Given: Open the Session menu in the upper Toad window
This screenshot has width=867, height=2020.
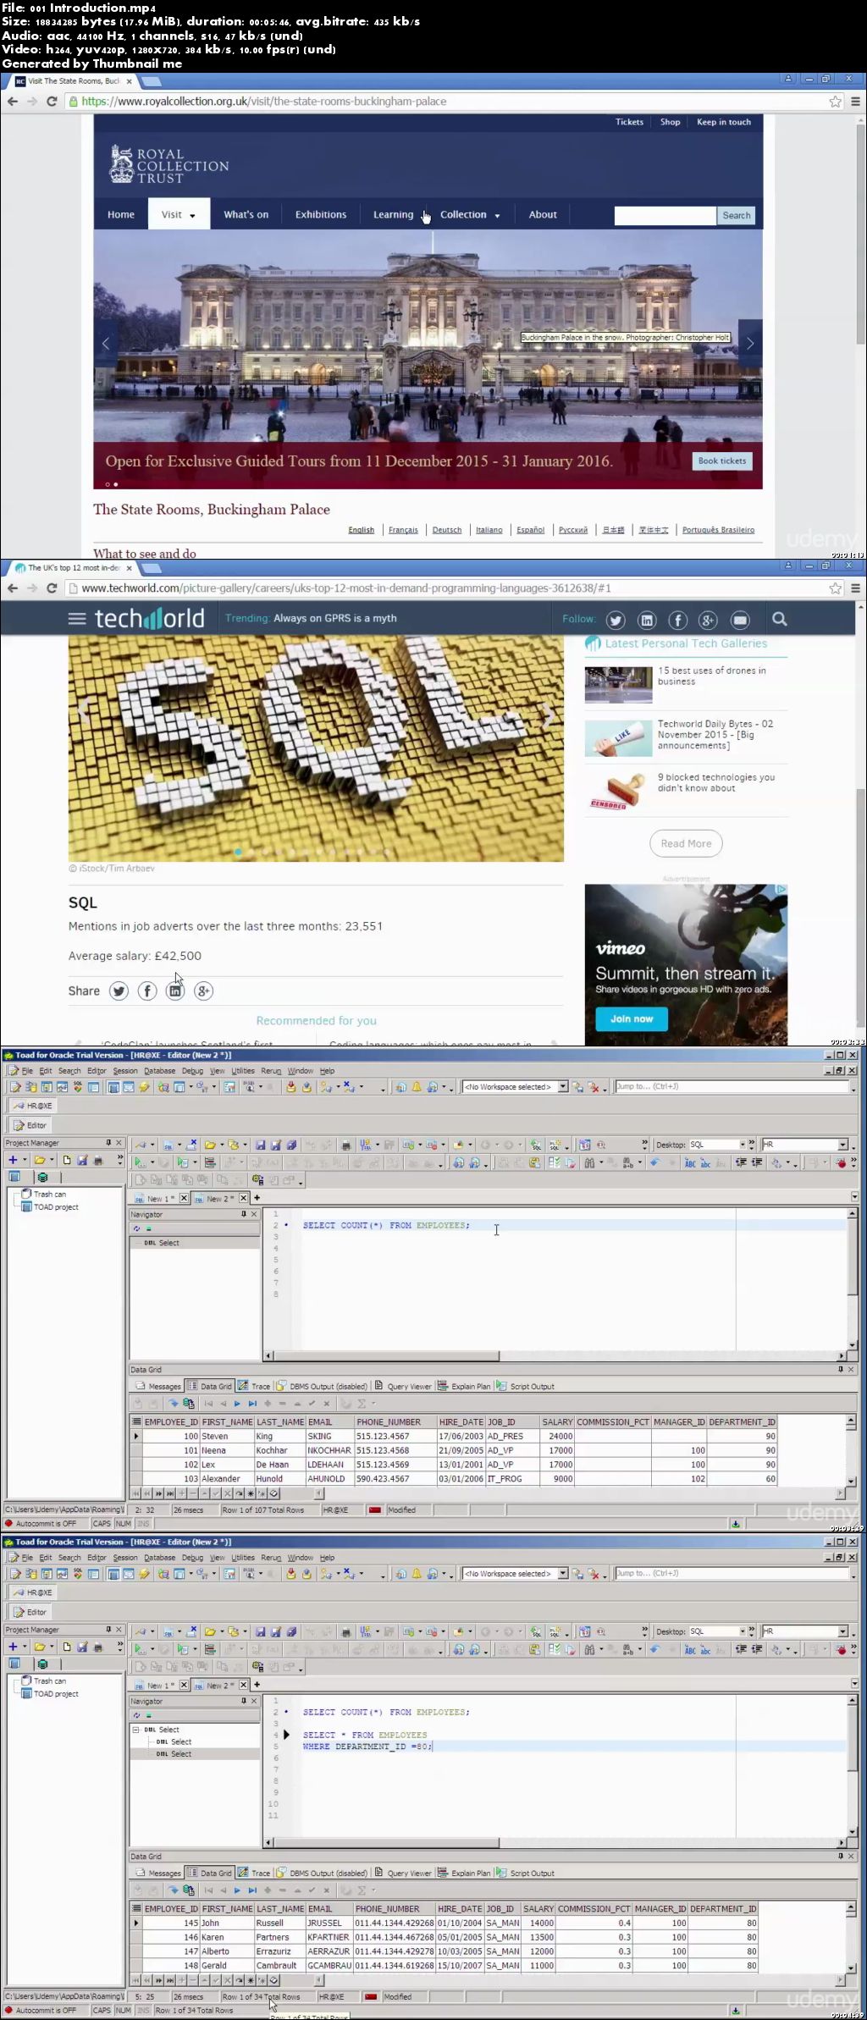Looking at the screenshot, I should (x=125, y=1071).
